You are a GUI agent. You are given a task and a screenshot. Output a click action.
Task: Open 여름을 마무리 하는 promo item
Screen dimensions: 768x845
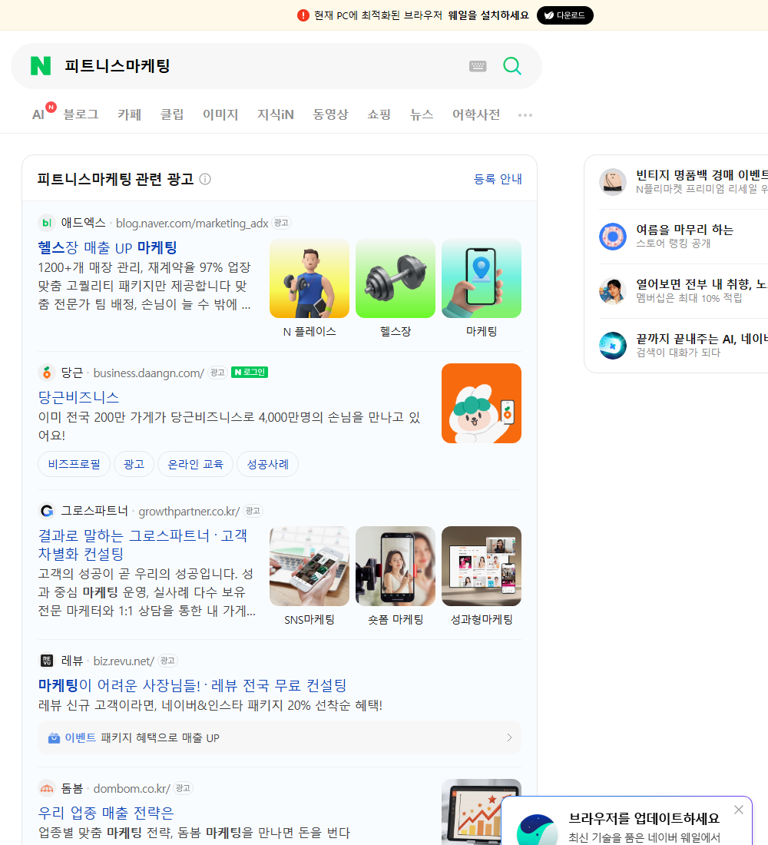pyautogui.click(x=684, y=236)
